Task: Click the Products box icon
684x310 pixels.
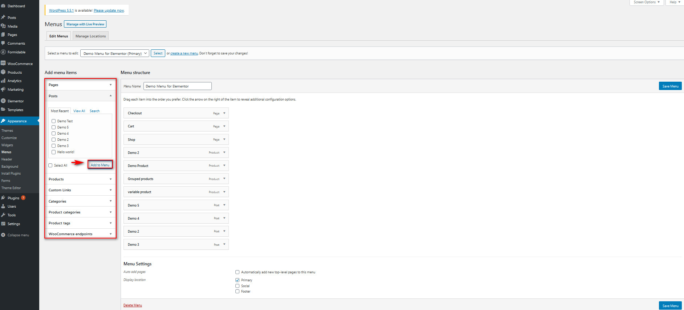Action: click(x=3, y=72)
